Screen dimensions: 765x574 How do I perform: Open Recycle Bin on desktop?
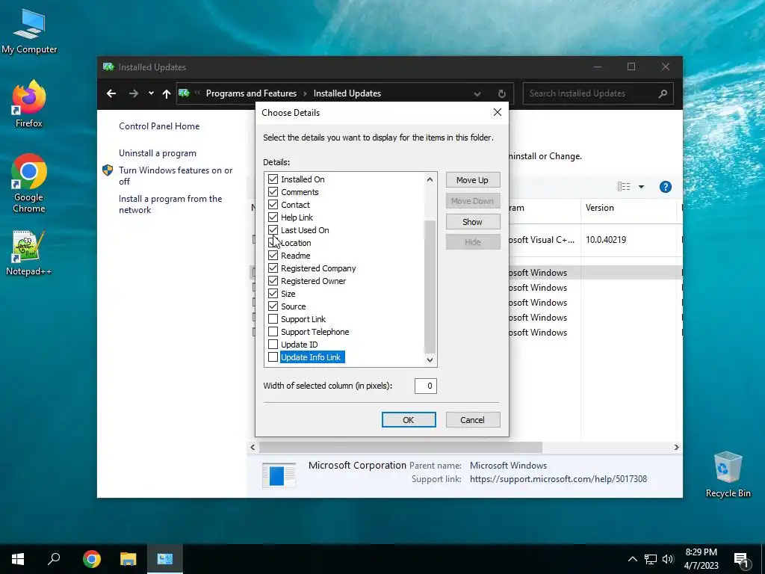(728, 475)
